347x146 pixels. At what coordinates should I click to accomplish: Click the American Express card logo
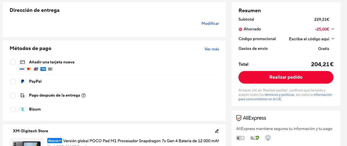pyautogui.click(x=43, y=69)
